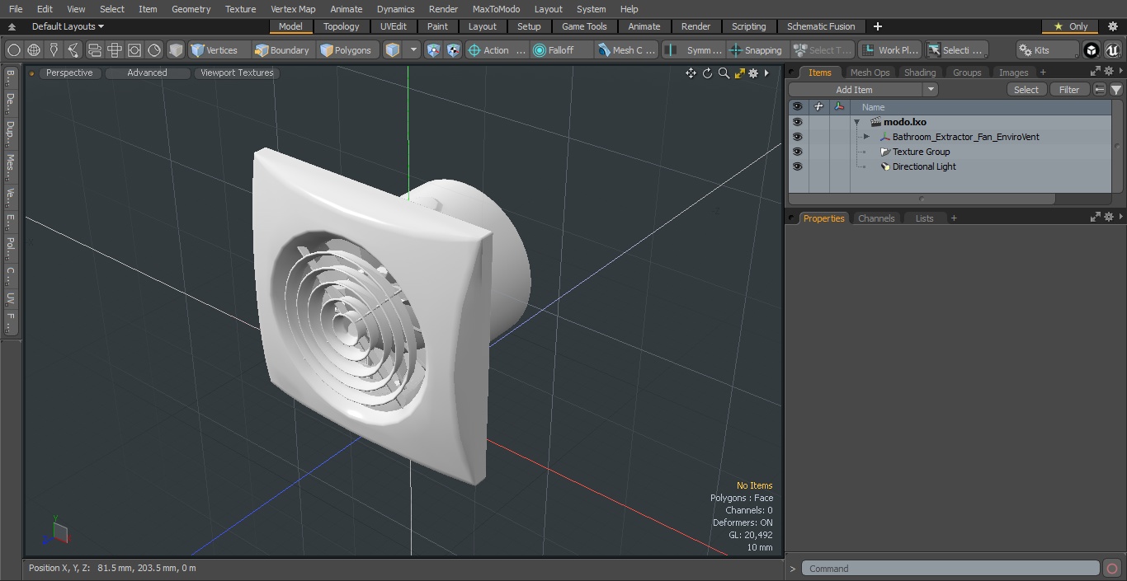The image size is (1127, 581).
Task: Open the Falloff menu
Action: (x=562, y=50)
